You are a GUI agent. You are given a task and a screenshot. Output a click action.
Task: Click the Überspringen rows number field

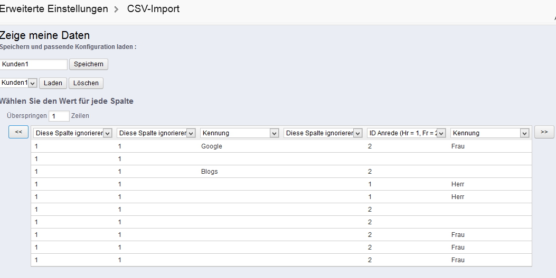click(x=59, y=116)
